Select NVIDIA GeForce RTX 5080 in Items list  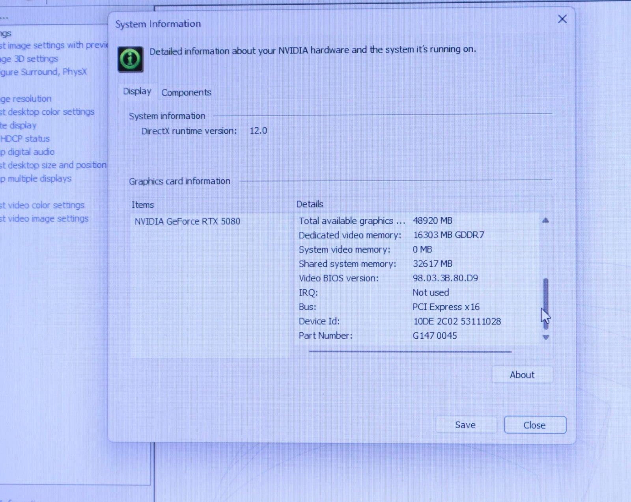coord(187,221)
